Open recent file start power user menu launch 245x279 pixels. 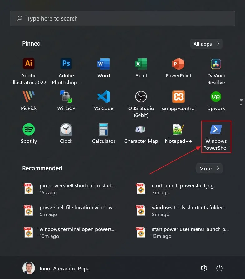tap(182, 232)
